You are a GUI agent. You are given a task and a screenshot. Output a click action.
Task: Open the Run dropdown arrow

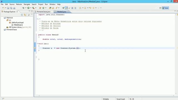[x=31, y=8]
